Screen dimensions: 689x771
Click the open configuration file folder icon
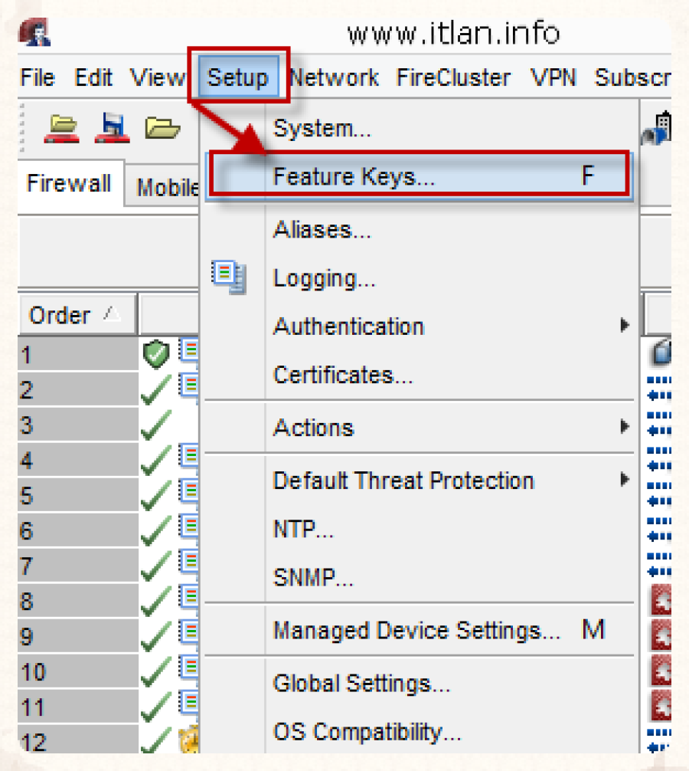point(162,128)
